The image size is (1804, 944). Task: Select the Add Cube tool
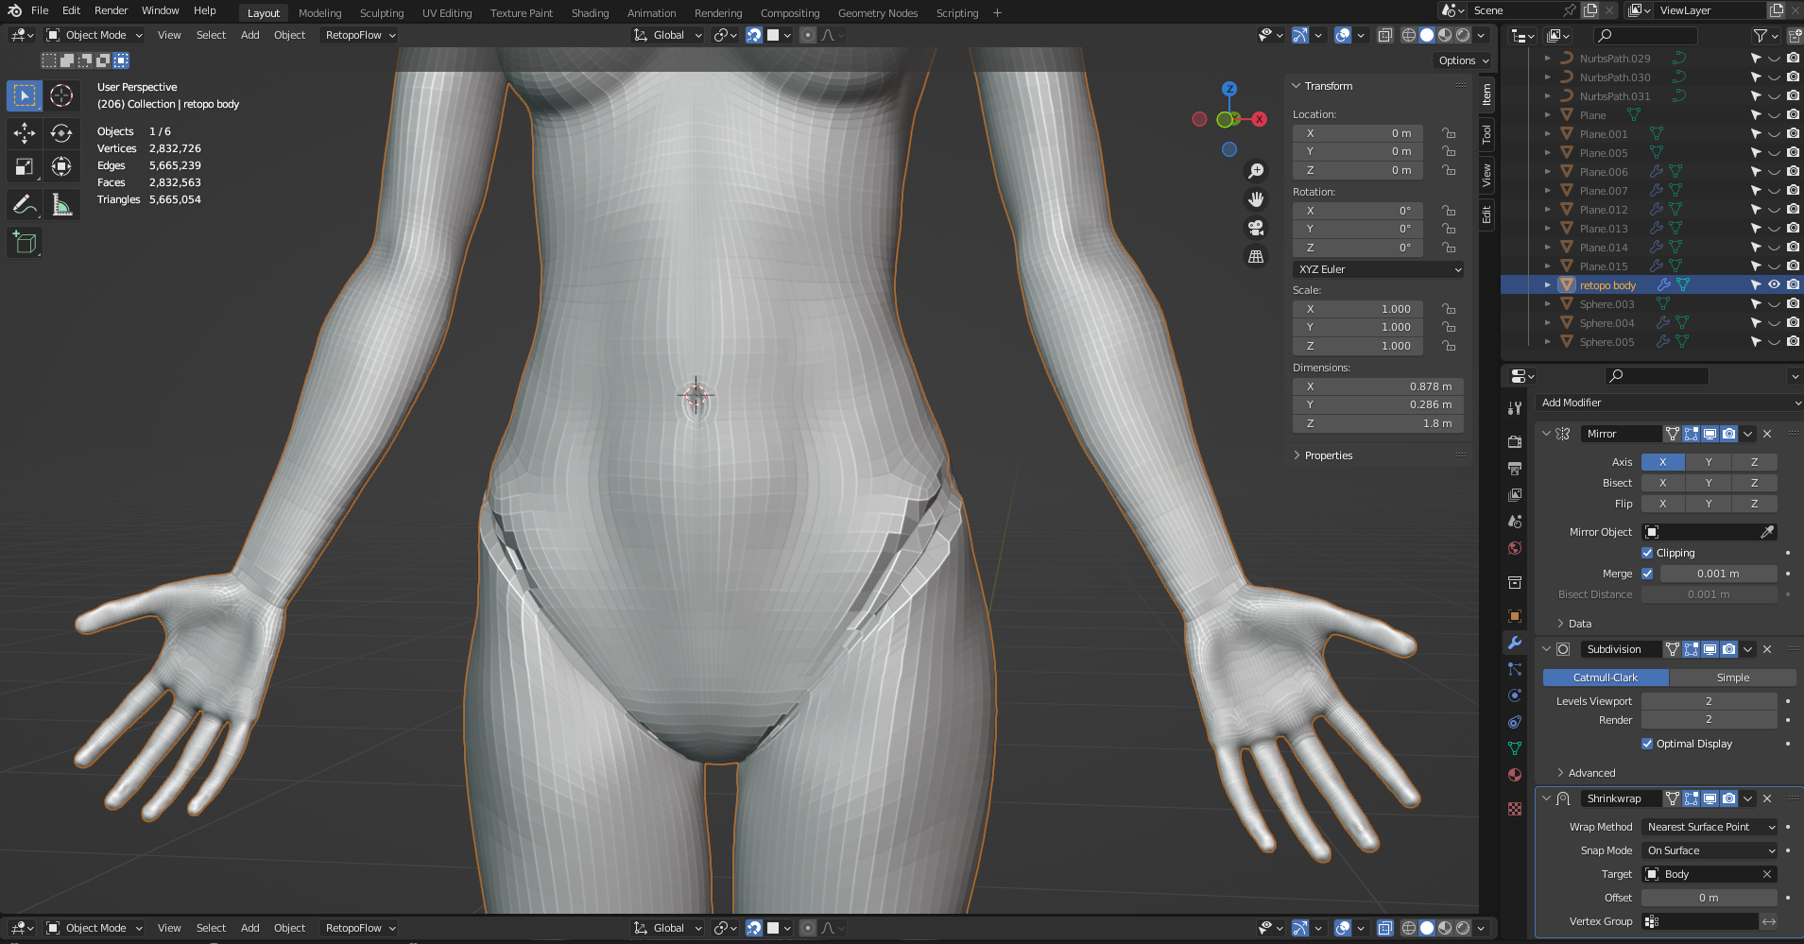coord(25,243)
